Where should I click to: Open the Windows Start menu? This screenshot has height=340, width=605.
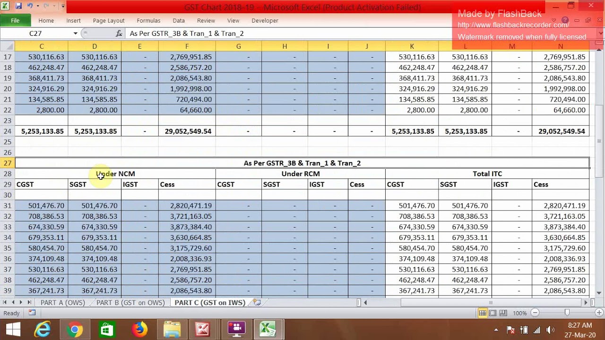13,329
